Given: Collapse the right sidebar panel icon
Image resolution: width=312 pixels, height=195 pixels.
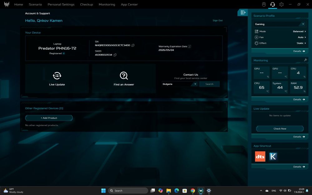Looking at the screenshot, I should pyautogui.click(x=243, y=12).
